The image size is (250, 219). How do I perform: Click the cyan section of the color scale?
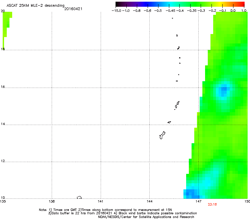click(x=171, y=4)
